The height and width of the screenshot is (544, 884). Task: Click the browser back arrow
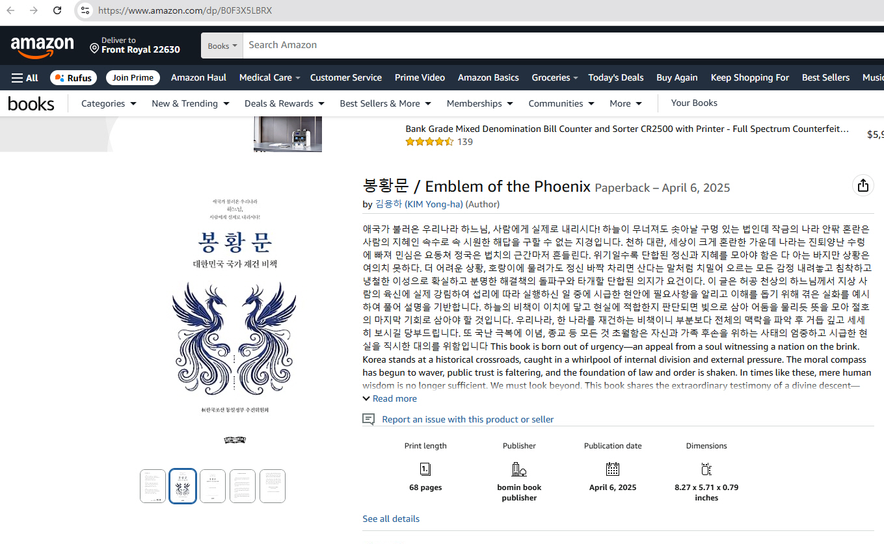click(x=10, y=10)
